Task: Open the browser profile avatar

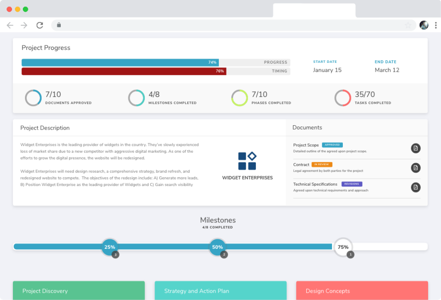Action: (424, 25)
